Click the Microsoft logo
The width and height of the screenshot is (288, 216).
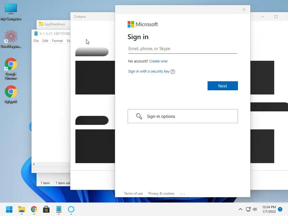tap(143, 24)
